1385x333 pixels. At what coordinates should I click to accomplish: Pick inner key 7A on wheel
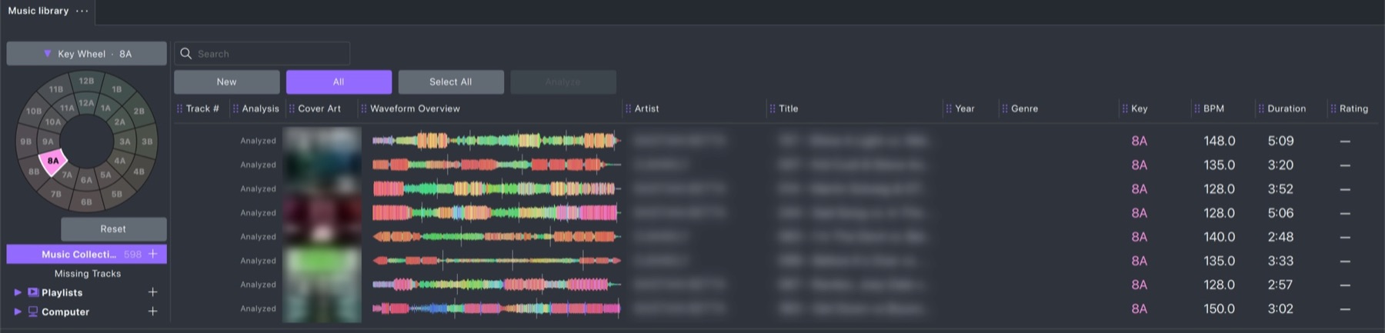[68, 175]
